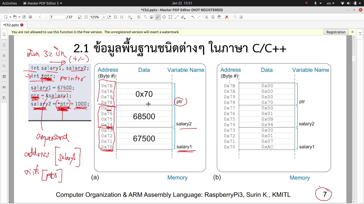Select the Line drawing tool

pyautogui.click(x=177, y=17)
